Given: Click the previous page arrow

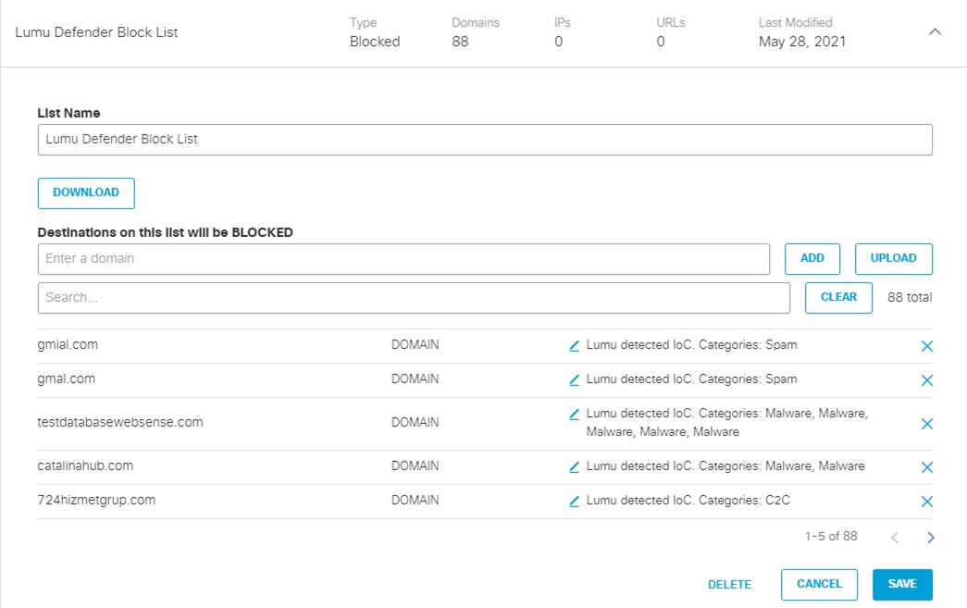Looking at the screenshot, I should pyautogui.click(x=895, y=537).
